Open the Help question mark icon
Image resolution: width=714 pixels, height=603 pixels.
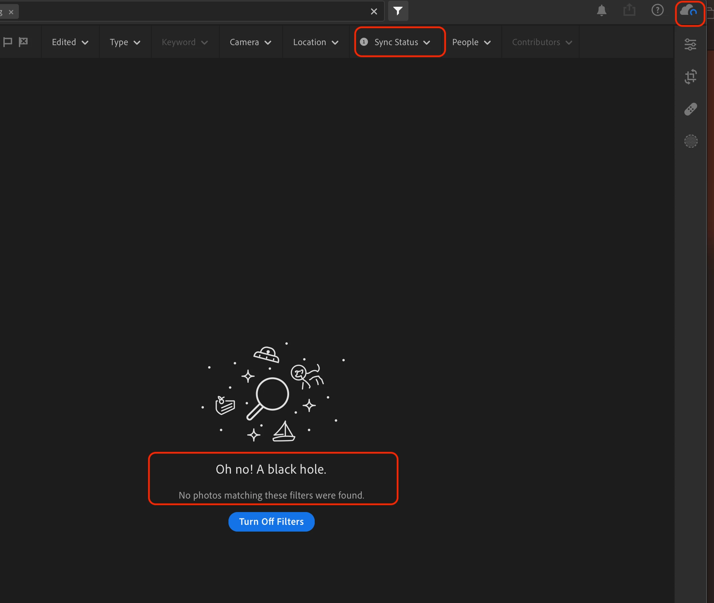coord(657,10)
